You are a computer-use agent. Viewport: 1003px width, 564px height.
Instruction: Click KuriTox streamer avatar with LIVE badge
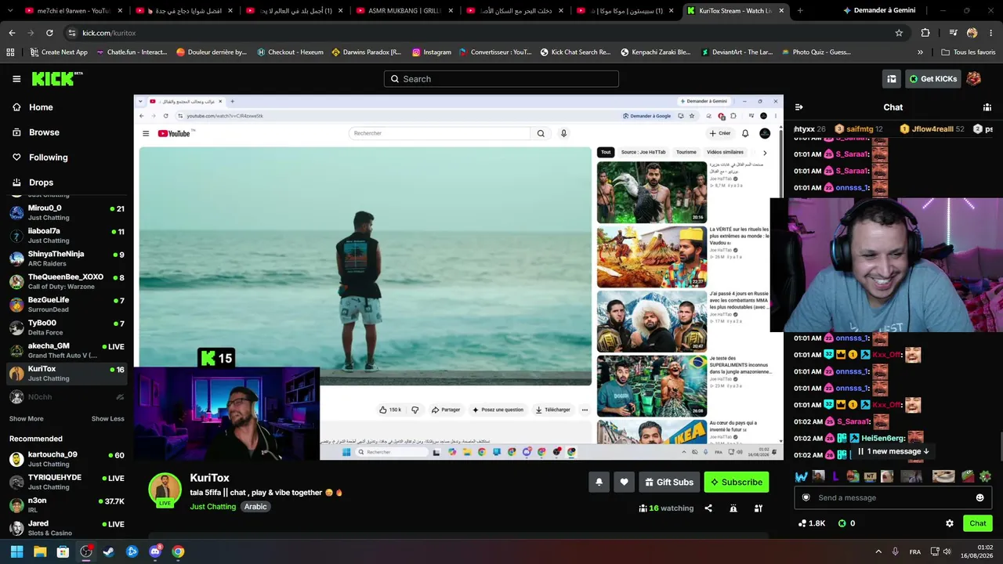165,490
